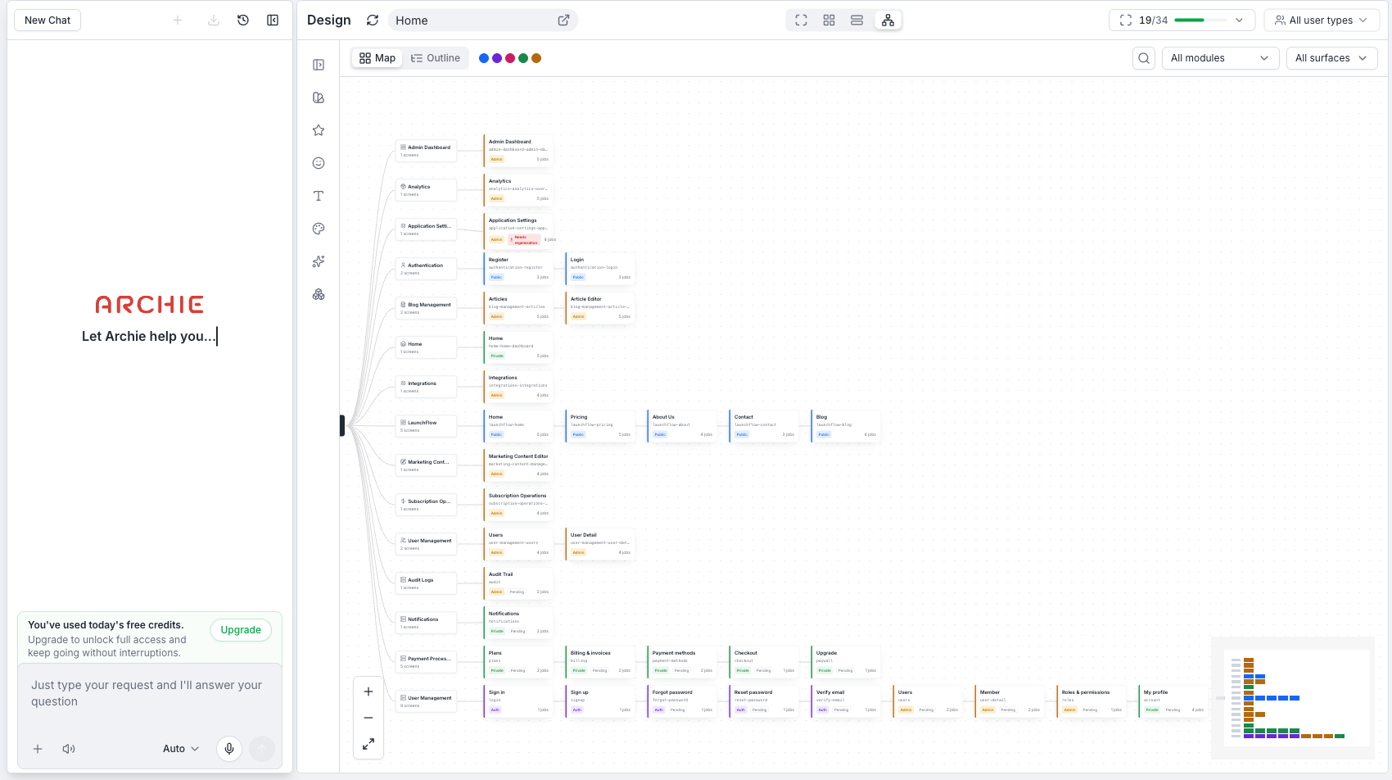1392x780 pixels.
Task: Click the Upgrade button
Action: pyautogui.click(x=241, y=630)
